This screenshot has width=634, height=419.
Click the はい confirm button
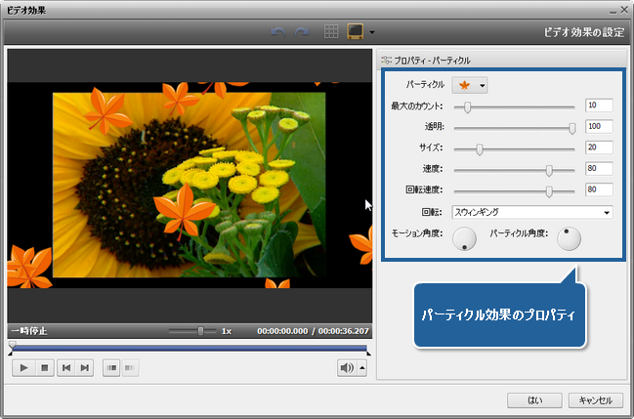(x=534, y=399)
